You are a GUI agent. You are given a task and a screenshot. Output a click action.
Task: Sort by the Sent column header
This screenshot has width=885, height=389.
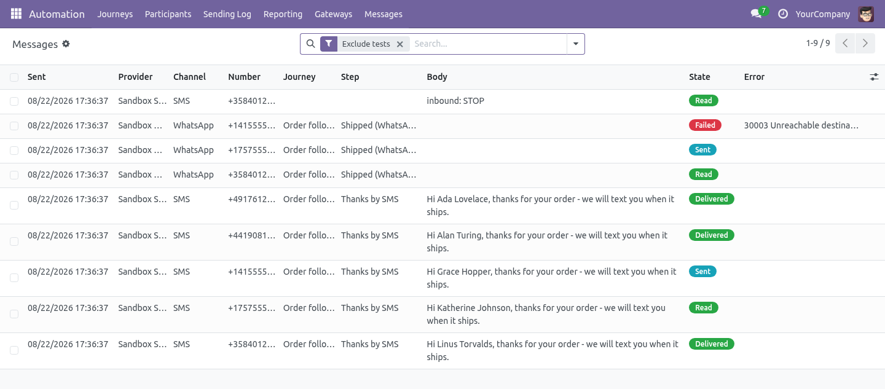pyautogui.click(x=37, y=77)
